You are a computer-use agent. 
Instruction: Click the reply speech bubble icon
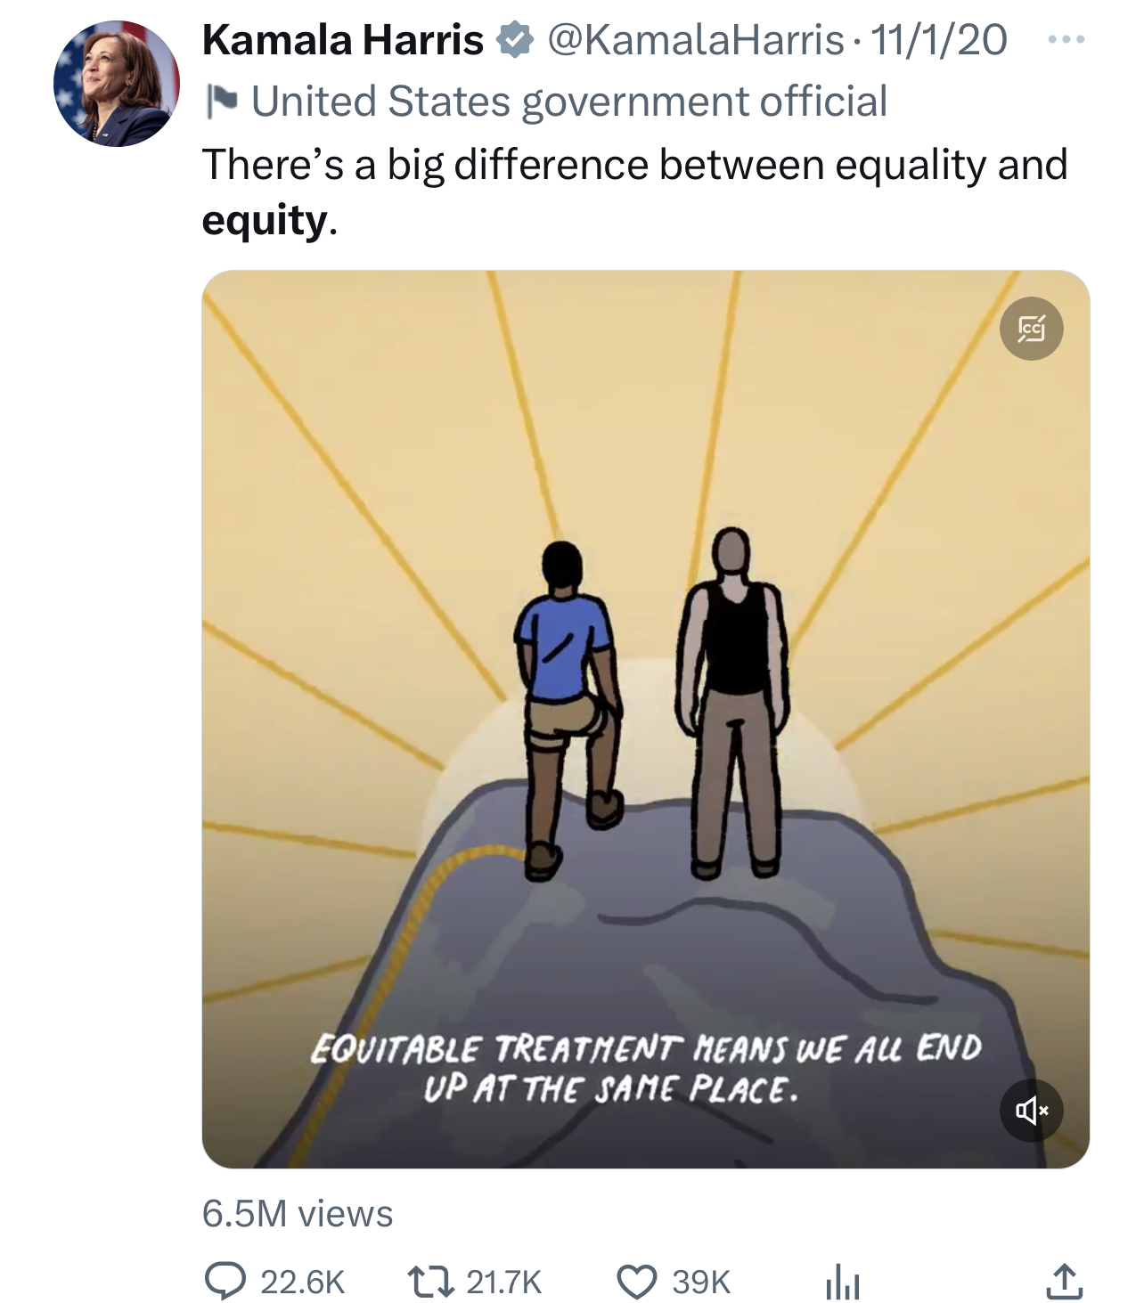[x=225, y=1281]
